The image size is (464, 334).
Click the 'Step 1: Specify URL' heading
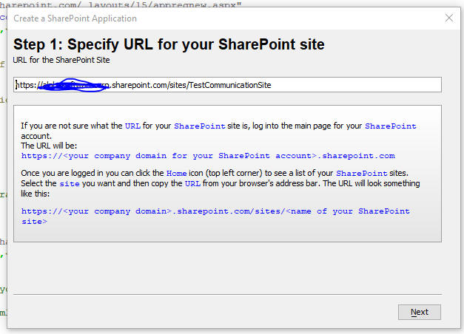(x=169, y=44)
